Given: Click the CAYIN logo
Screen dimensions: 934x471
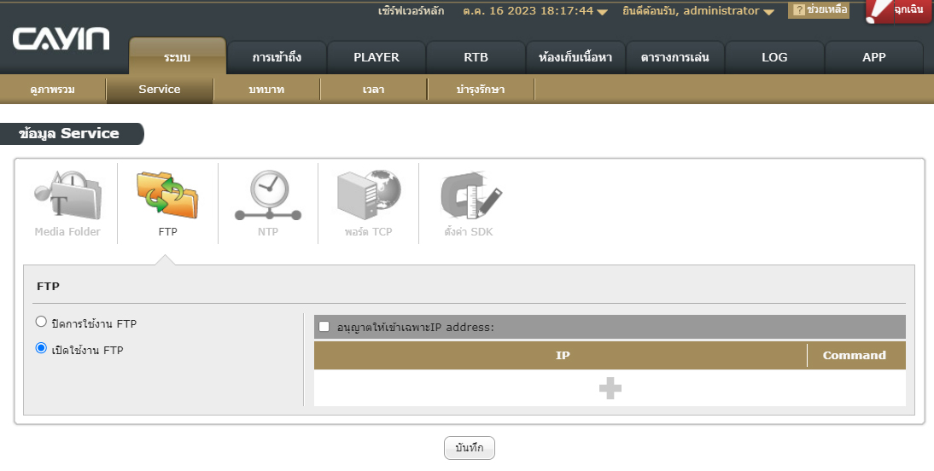Looking at the screenshot, I should 61,39.
